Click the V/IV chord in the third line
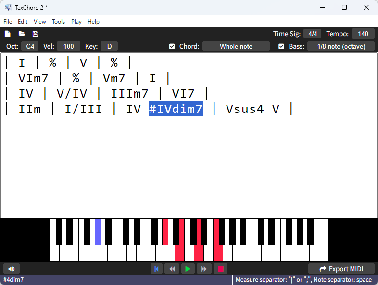378x285 pixels. (x=72, y=93)
